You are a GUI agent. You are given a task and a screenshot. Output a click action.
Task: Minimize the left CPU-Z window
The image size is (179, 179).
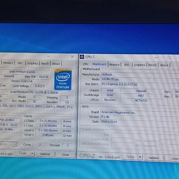(x=49, y=56)
